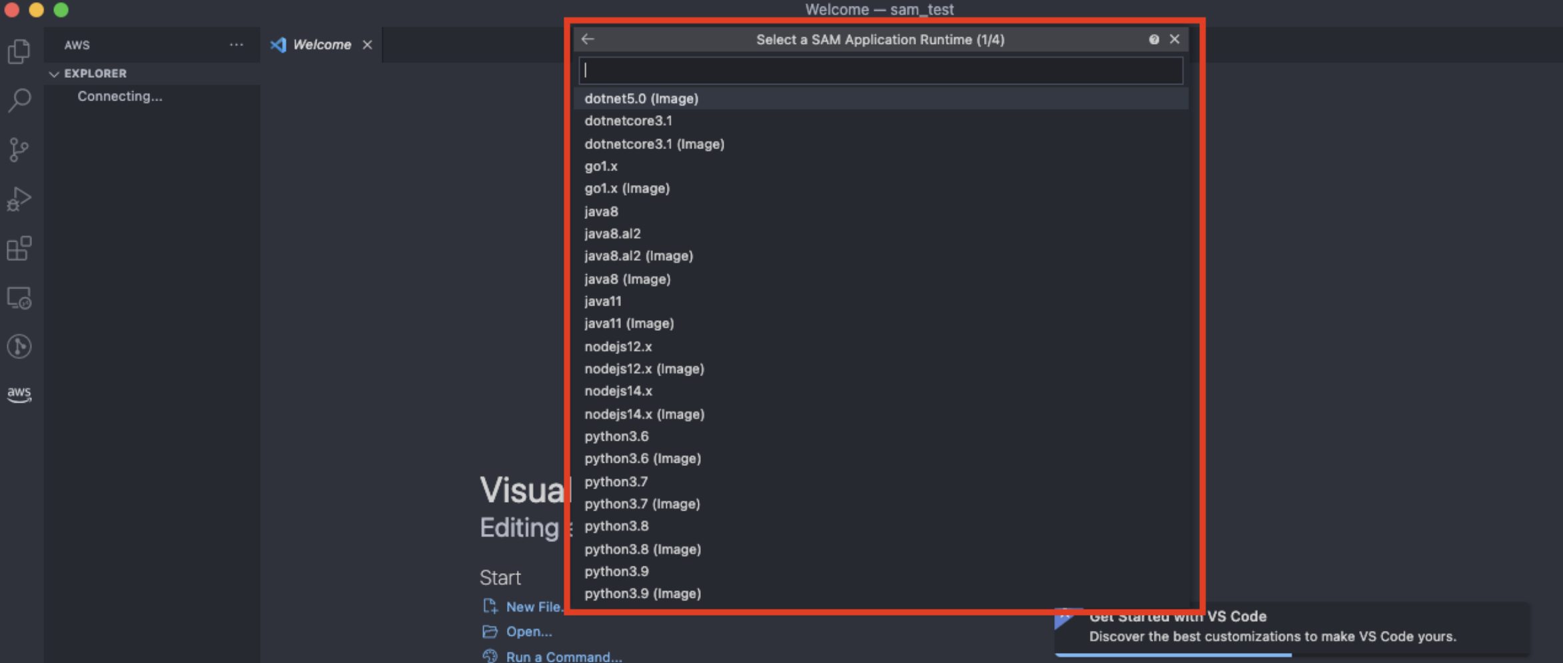Focus the runtime search input field
This screenshot has width=1563, height=663.
(x=881, y=71)
